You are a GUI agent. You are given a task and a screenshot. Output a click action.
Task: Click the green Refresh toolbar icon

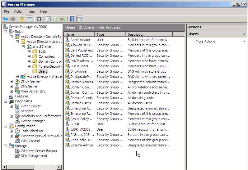tap(56, 19)
